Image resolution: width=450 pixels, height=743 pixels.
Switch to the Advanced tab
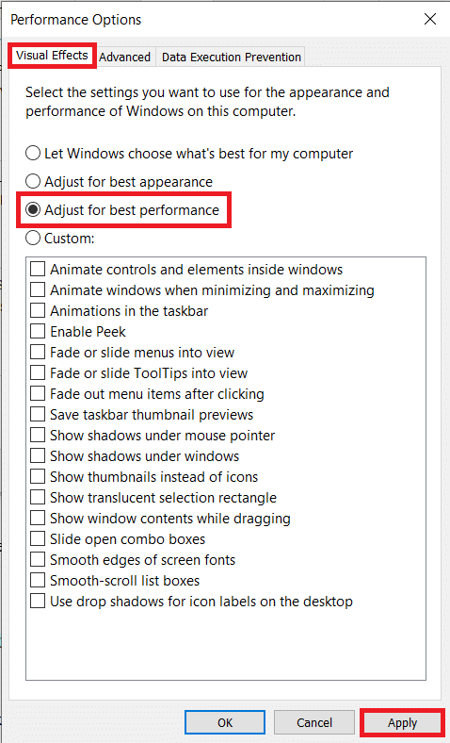click(x=125, y=58)
